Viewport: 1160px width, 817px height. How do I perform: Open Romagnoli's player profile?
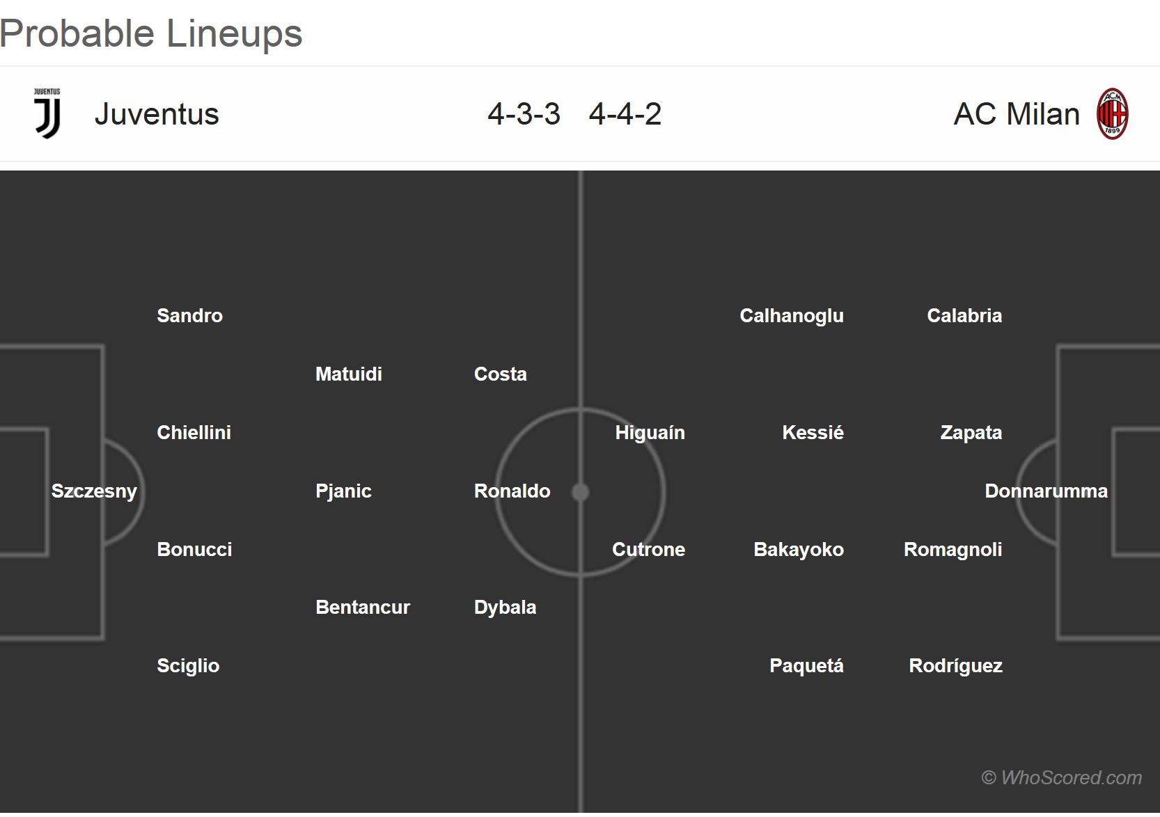(x=953, y=550)
